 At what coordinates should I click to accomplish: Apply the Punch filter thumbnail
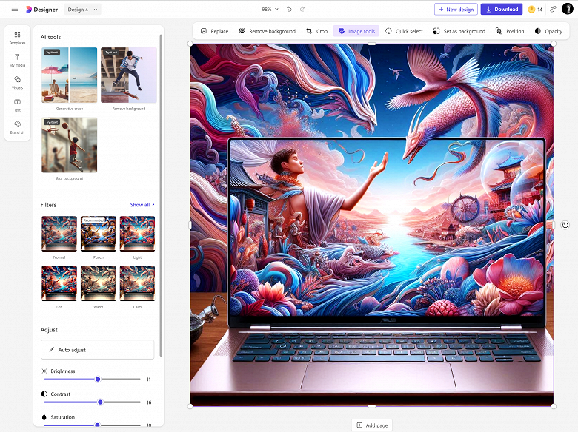(98, 234)
